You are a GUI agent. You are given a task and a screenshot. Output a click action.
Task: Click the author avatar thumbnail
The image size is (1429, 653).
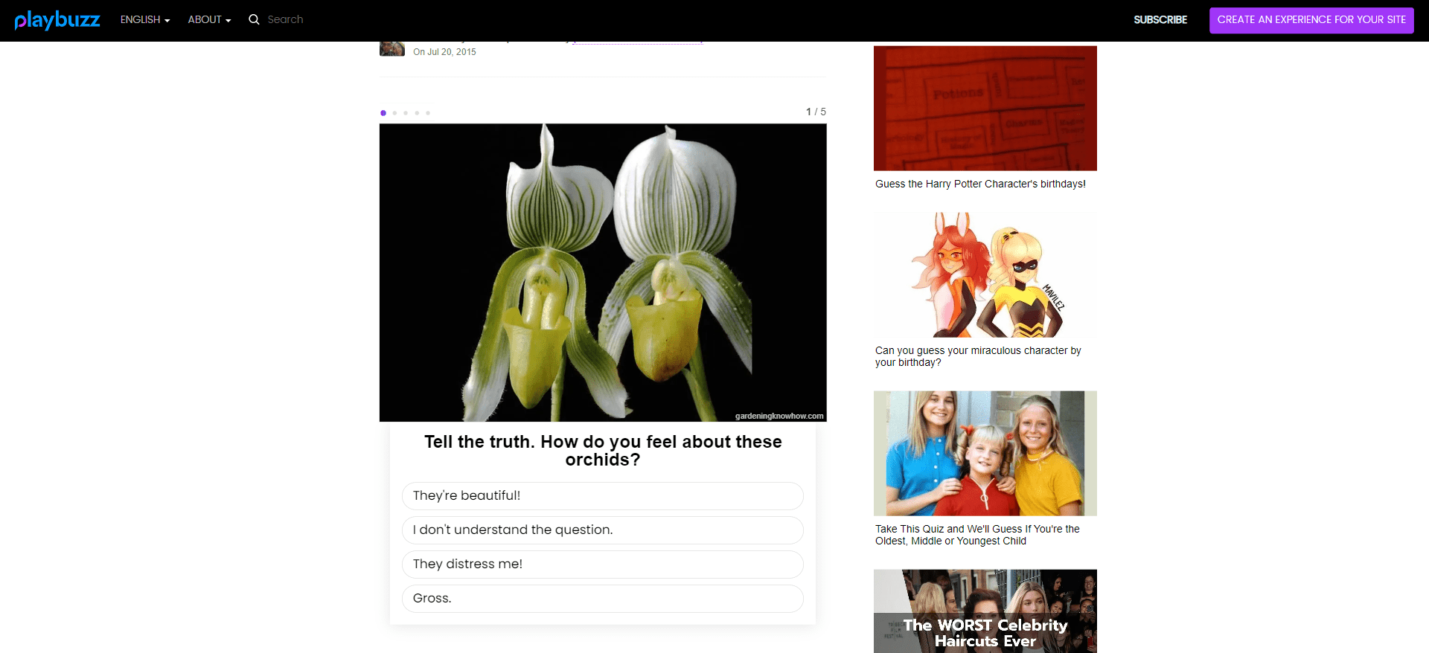tap(391, 49)
